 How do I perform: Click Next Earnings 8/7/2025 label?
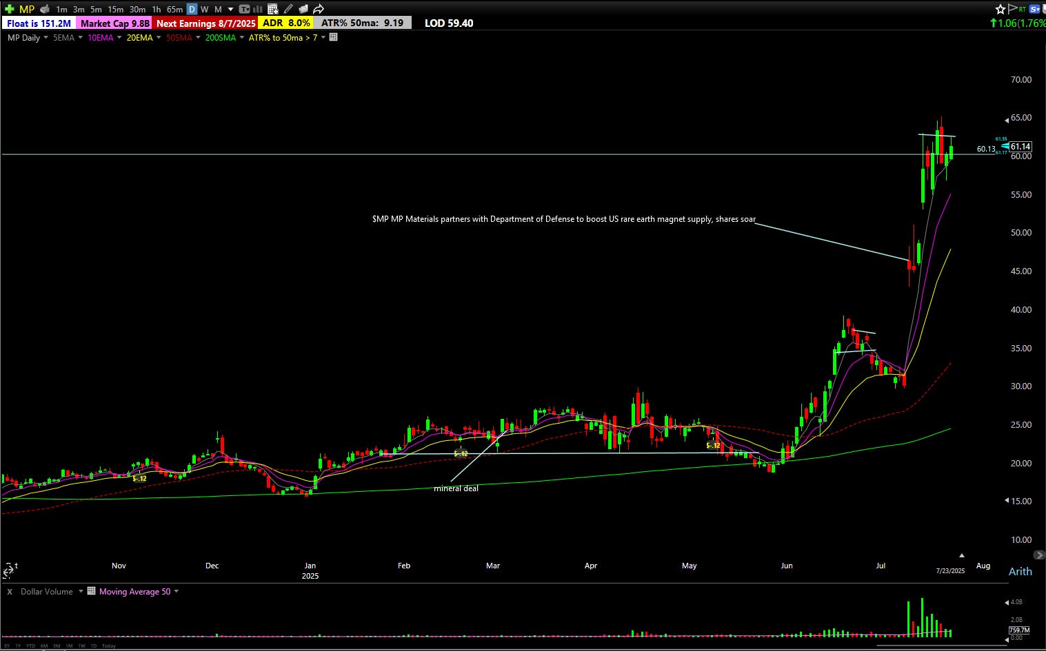pyautogui.click(x=205, y=23)
